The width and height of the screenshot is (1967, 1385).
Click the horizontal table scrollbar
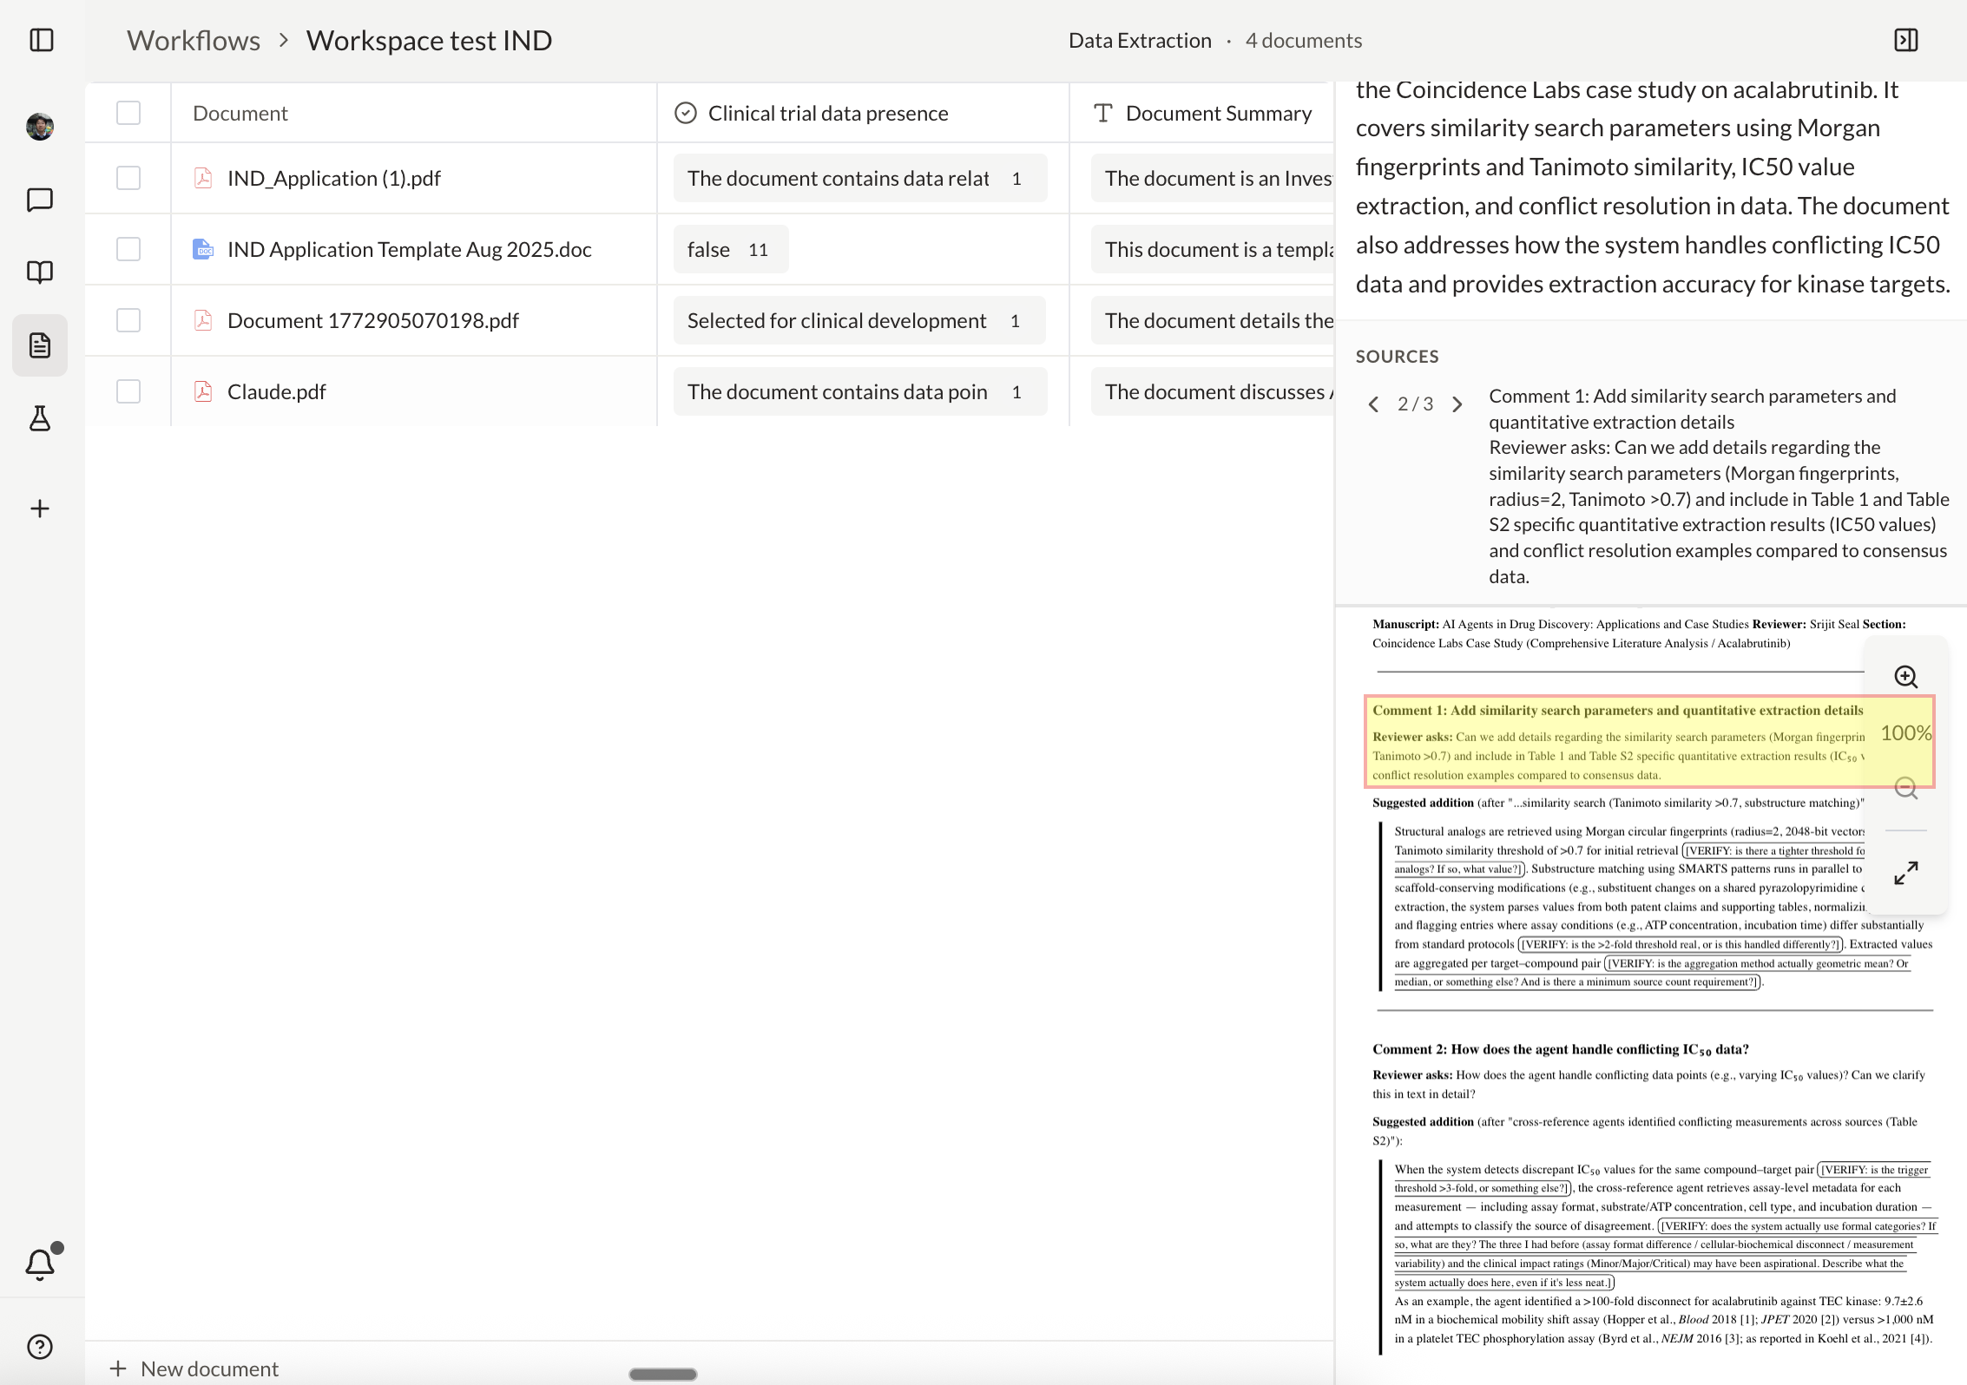click(663, 1374)
